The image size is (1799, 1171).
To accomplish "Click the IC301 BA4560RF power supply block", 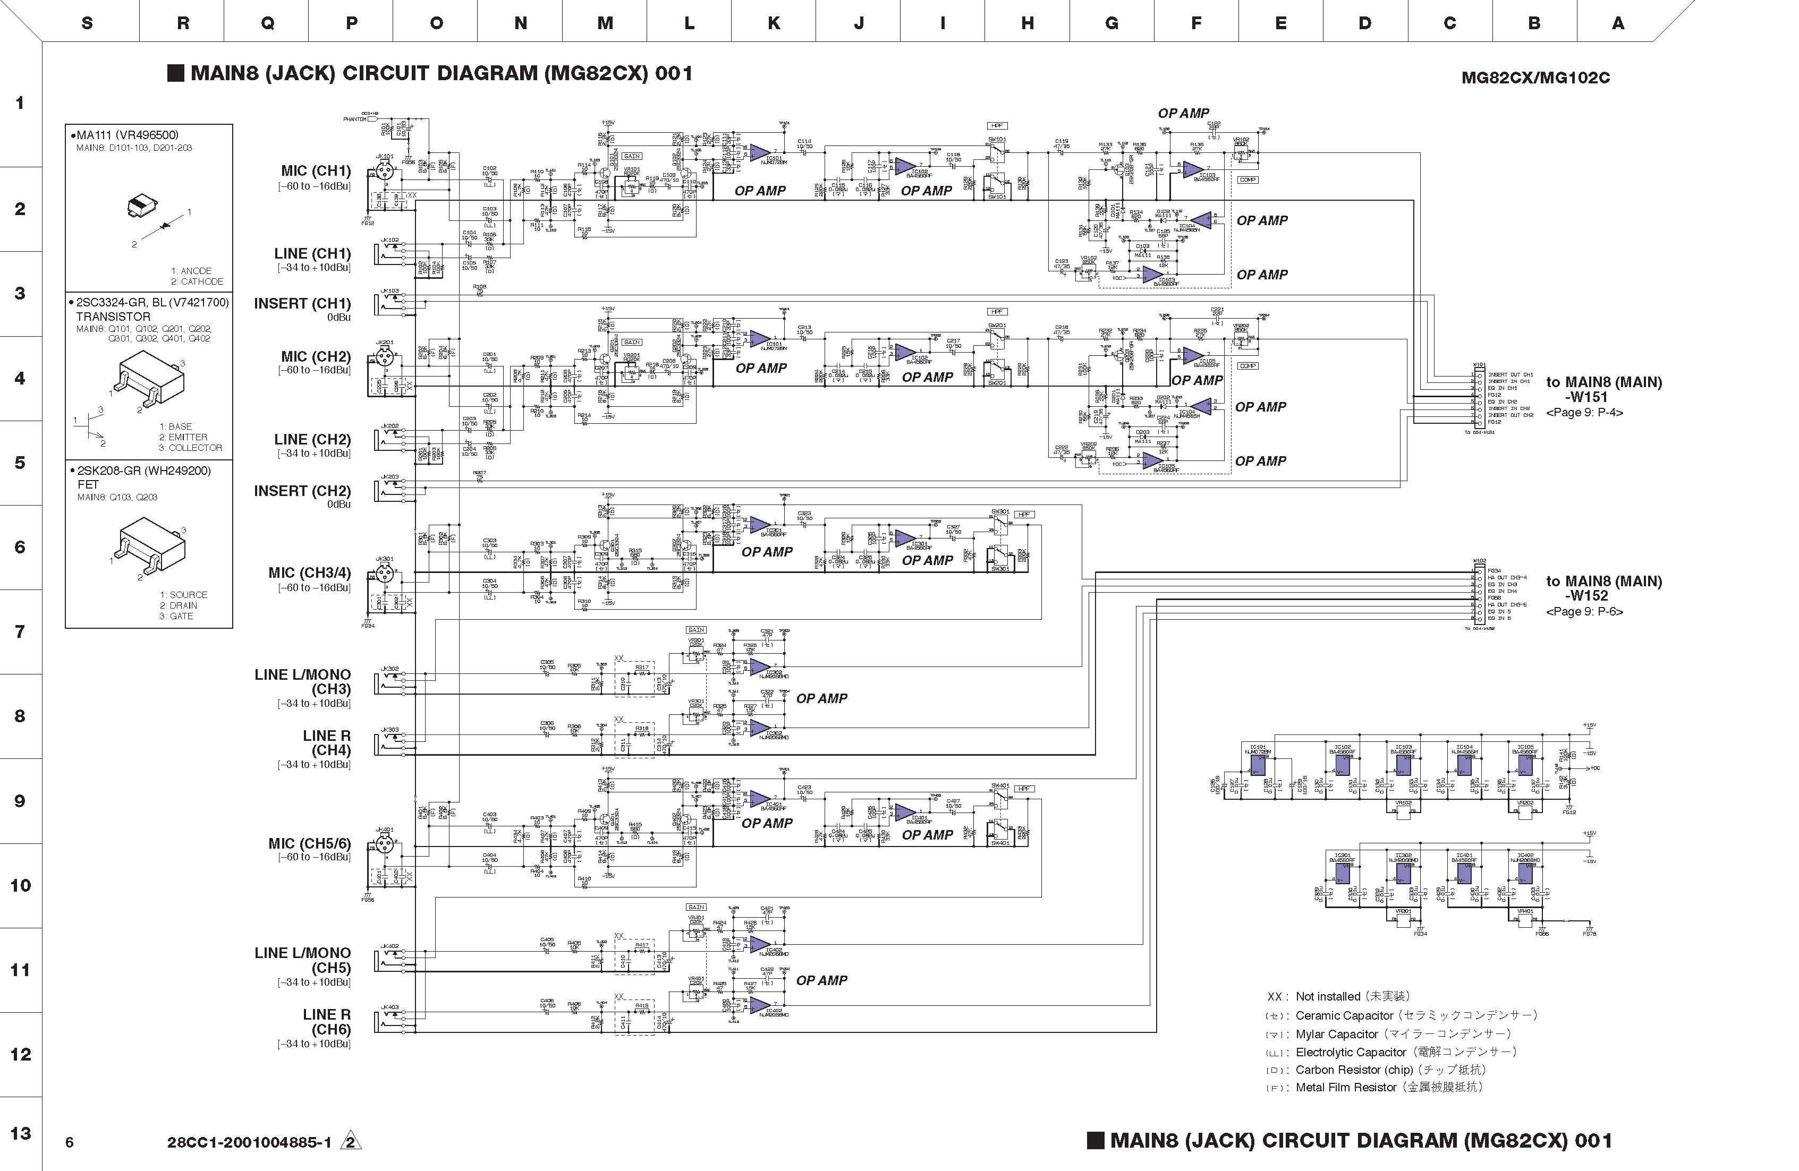I will [1342, 874].
